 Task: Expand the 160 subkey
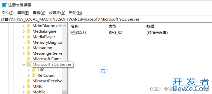tap(29, 70)
